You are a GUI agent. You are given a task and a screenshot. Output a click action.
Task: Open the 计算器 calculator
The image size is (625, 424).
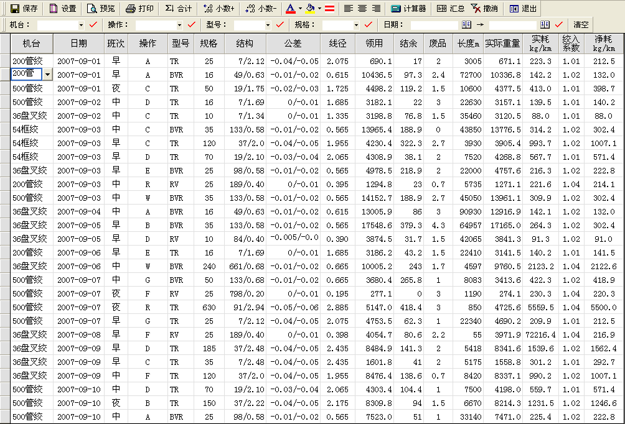click(408, 9)
